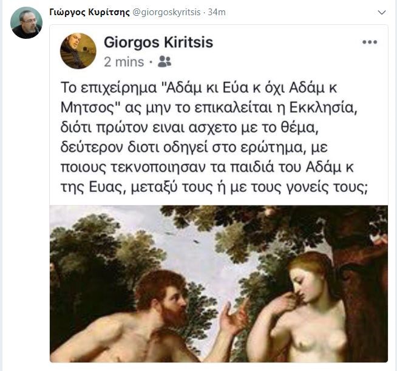Click the word Μητσος in the post
397x371 pixels.
click(x=90, y=108)
